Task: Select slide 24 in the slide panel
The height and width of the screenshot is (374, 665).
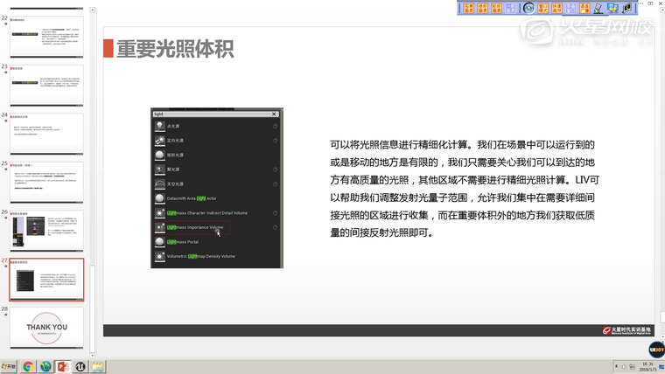Action: coord(46,134)
